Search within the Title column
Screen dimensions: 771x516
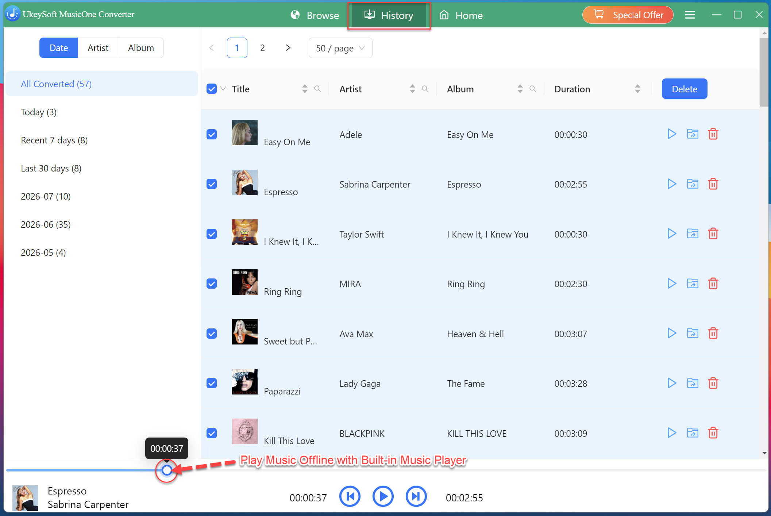tap(317, 89)
